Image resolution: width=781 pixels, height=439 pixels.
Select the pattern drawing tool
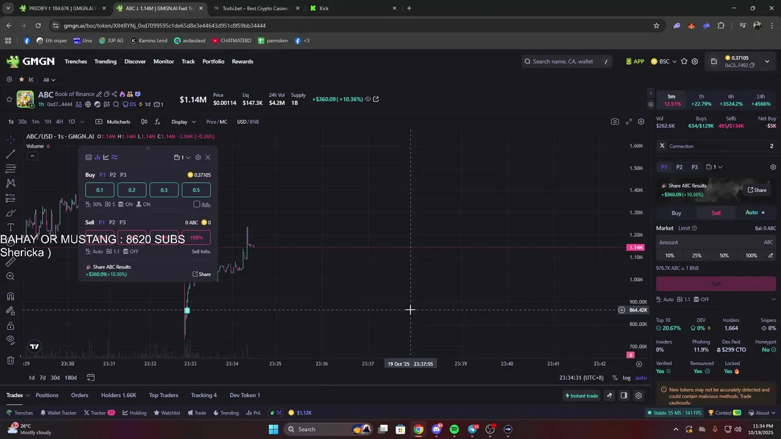tap(10, 183)
